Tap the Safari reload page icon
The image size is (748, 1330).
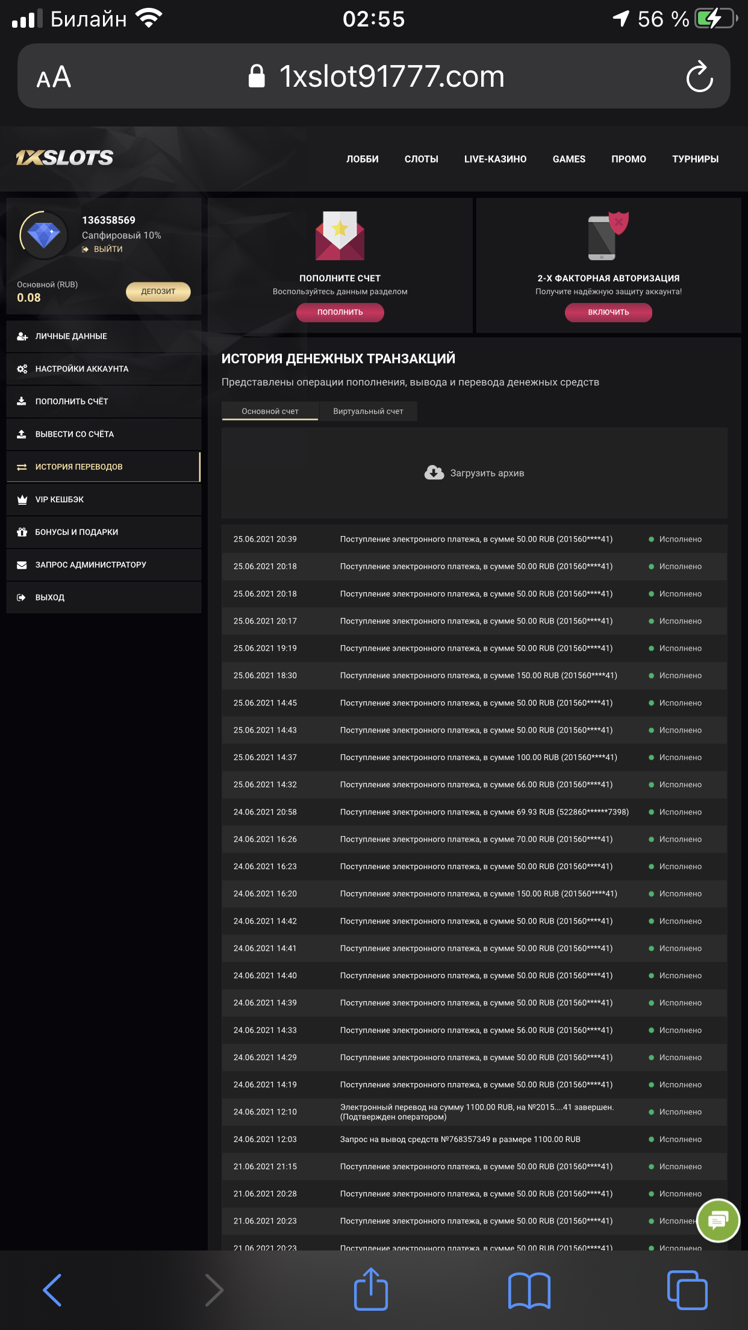pyautogui.click(x=699, y=76)
